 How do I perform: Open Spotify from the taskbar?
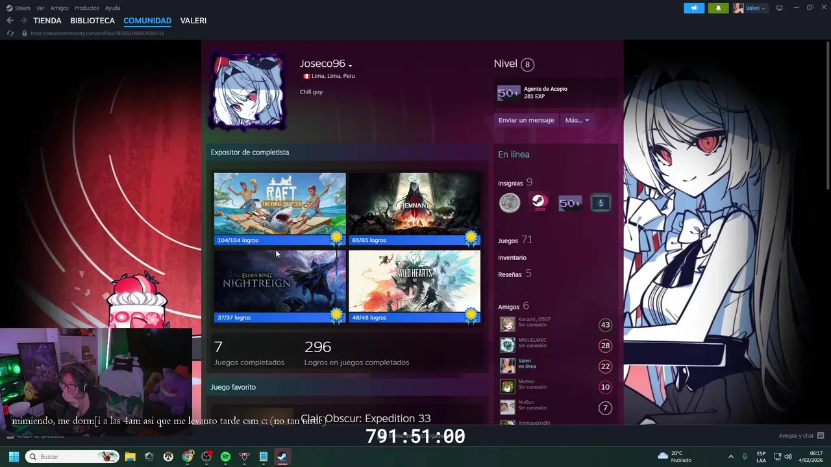point(225,457)
